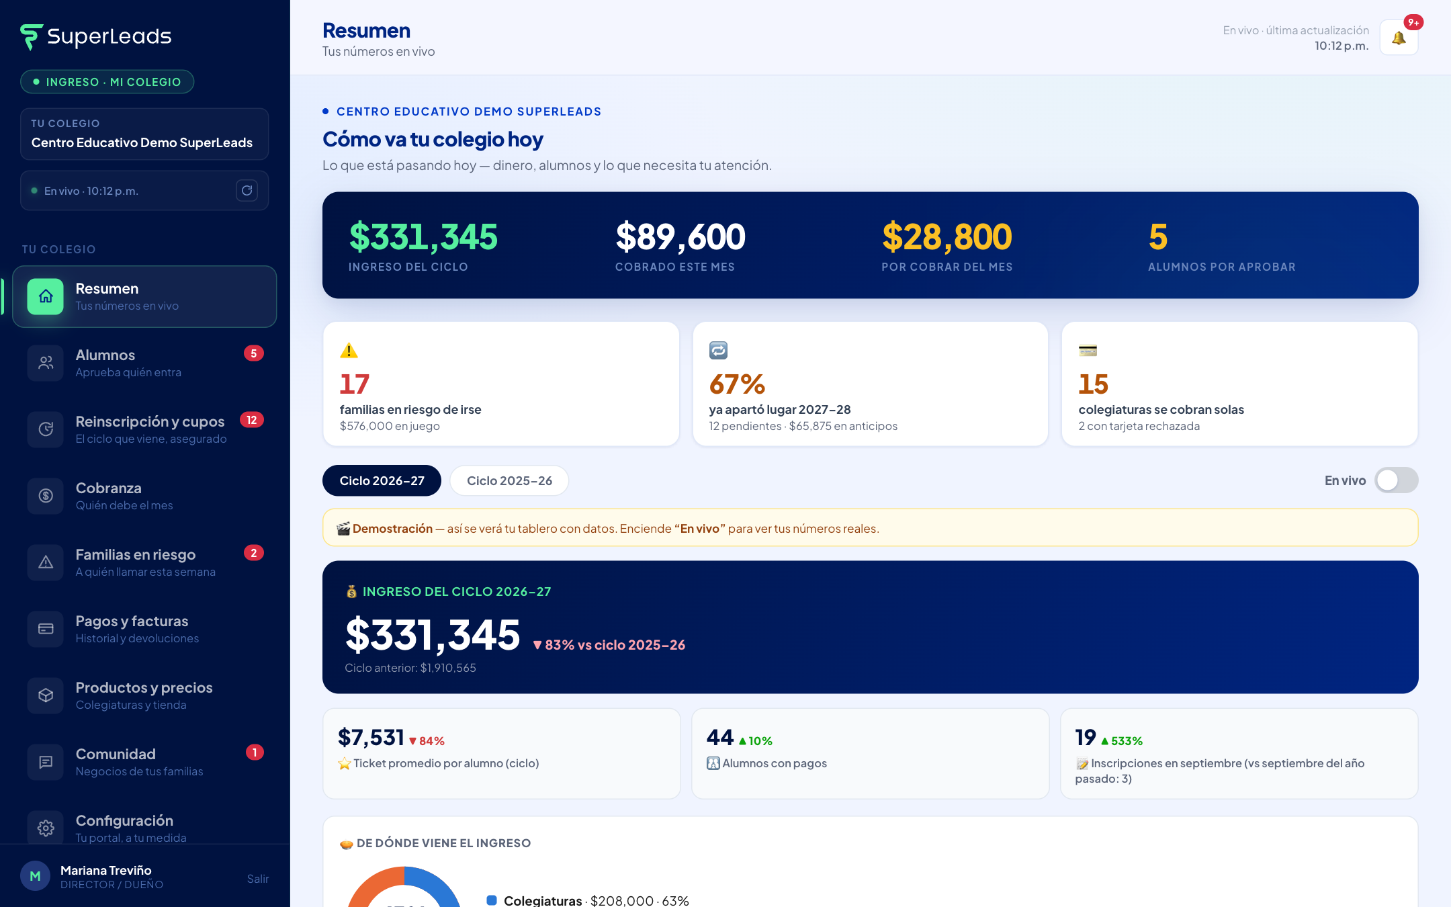The image size is (1451, 907).
Task: Click the refresh icon beside En vivo time
Action: 247,191
